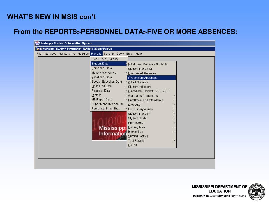This screenshot has width=269, height=202.
Task: Select Student Indicators submenu item
Action: (x=152, y=87)
